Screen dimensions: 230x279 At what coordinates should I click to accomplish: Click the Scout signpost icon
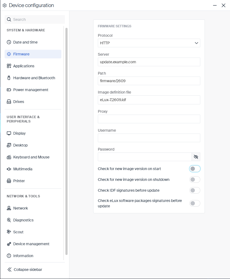pyautogui.click(x=9, y=232)
